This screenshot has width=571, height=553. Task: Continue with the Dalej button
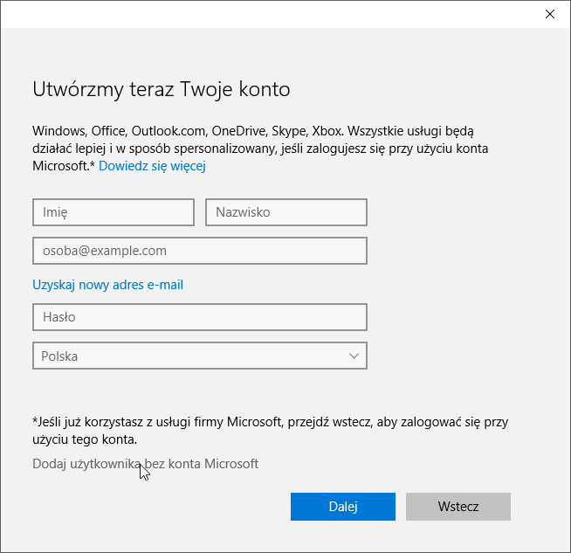pos(343,507)
